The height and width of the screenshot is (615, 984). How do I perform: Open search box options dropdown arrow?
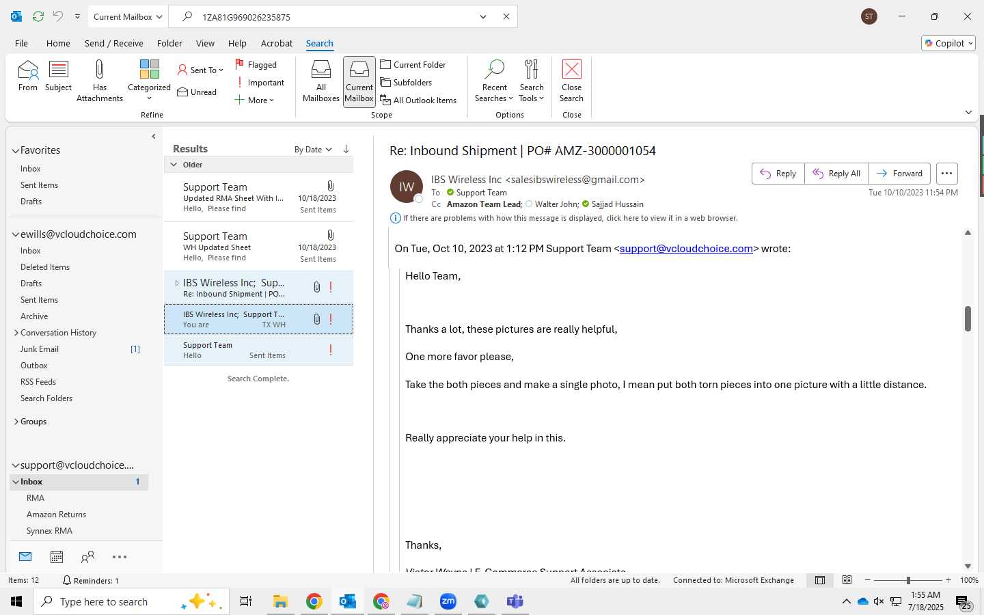click(483, 16)
